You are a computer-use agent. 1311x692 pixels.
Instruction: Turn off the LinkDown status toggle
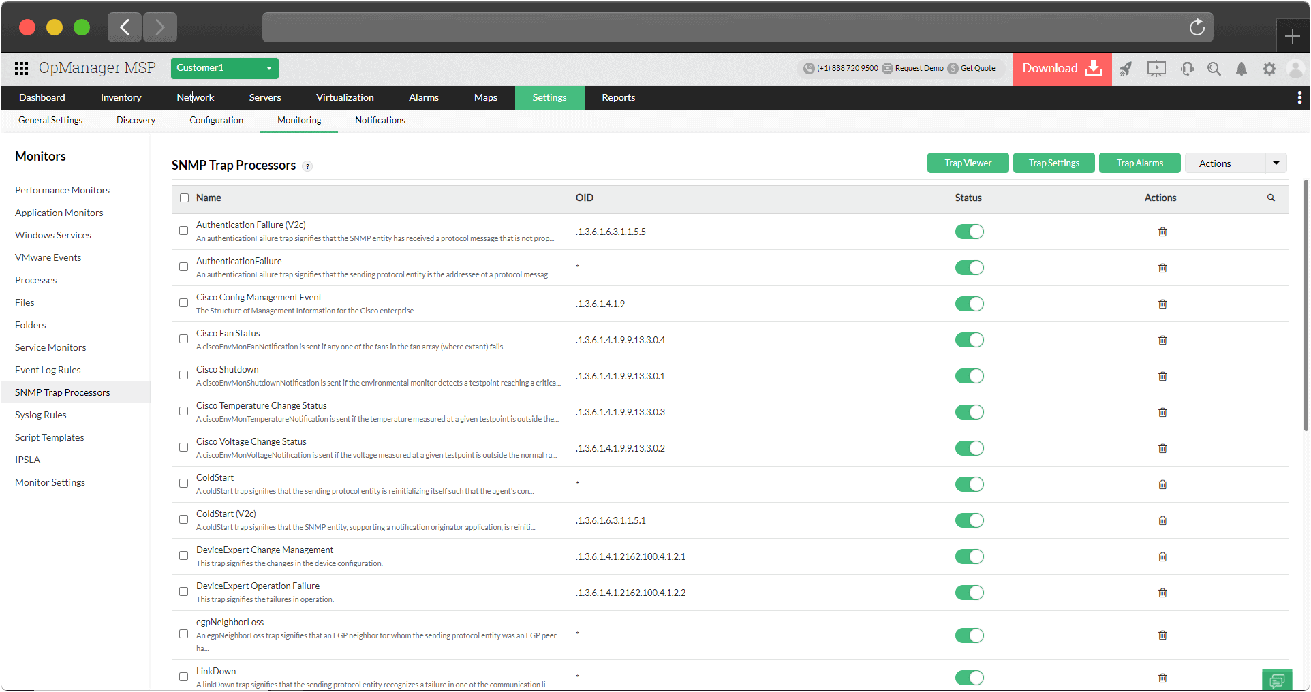coord(969,678)
